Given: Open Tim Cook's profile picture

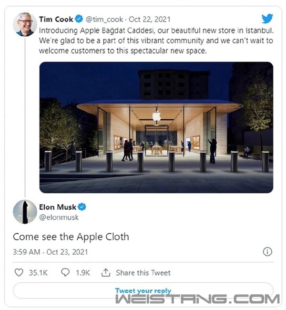Looking at the screenshot, I should point(24,25).
